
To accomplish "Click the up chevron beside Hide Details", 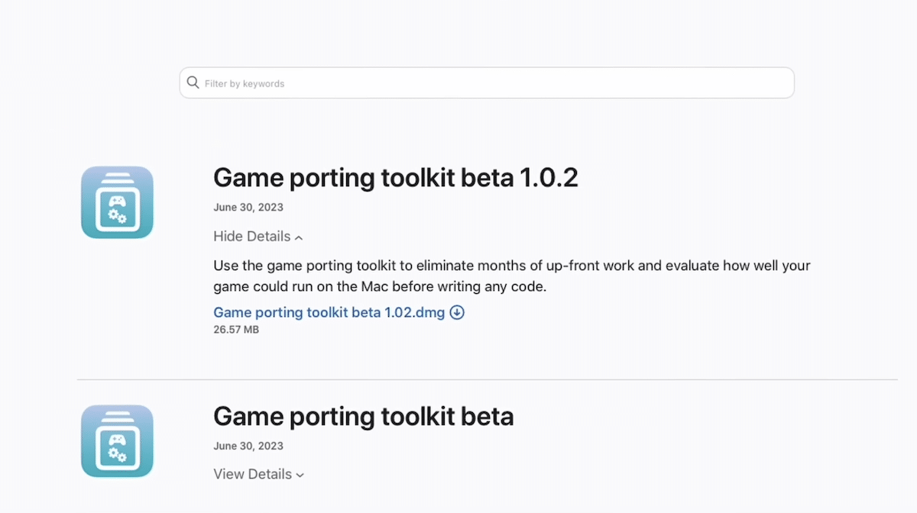I will tap(299, 238).
